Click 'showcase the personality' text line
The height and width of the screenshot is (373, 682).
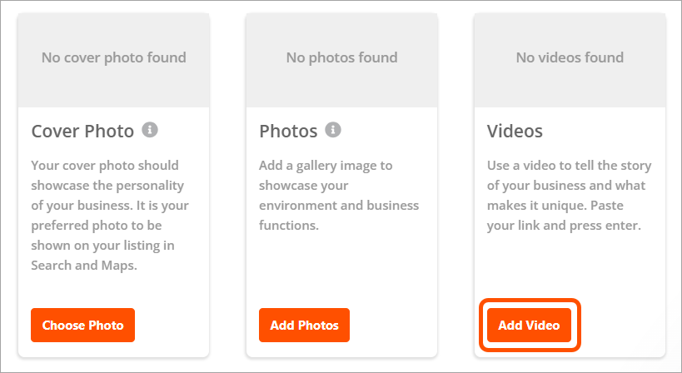[x=107, y=185]
